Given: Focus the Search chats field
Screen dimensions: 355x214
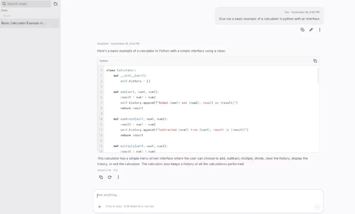Looking at the screenshot, I should tap(25, 4).
